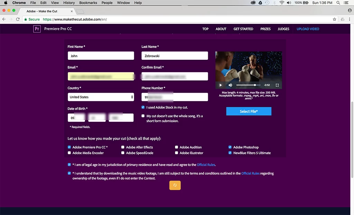Click the secure padlock in the address bar
The height and width of the screenshot is (215, 354).
click(26, 19)
